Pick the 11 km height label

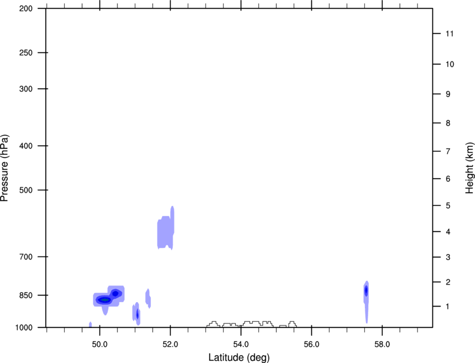450,34
